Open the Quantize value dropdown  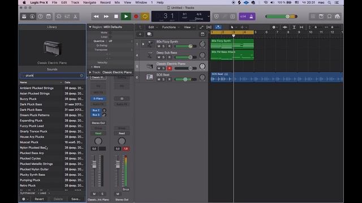tap(120, 41)
